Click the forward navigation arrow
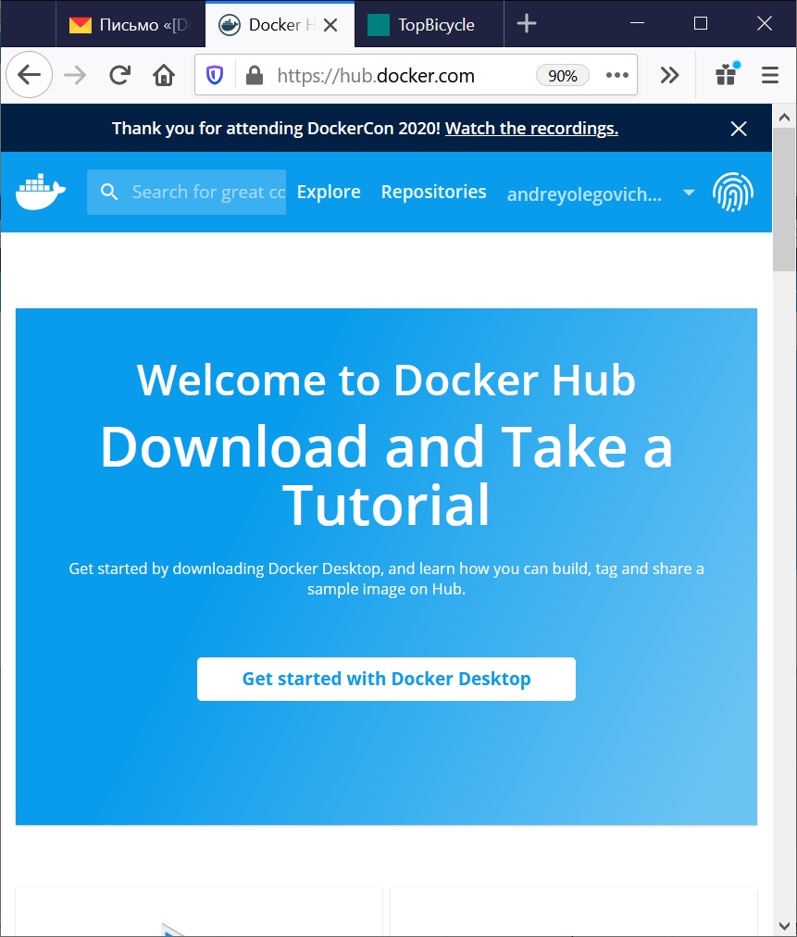Image resolution: width=797 pixels, height=937 pixels. coord(75,75)
